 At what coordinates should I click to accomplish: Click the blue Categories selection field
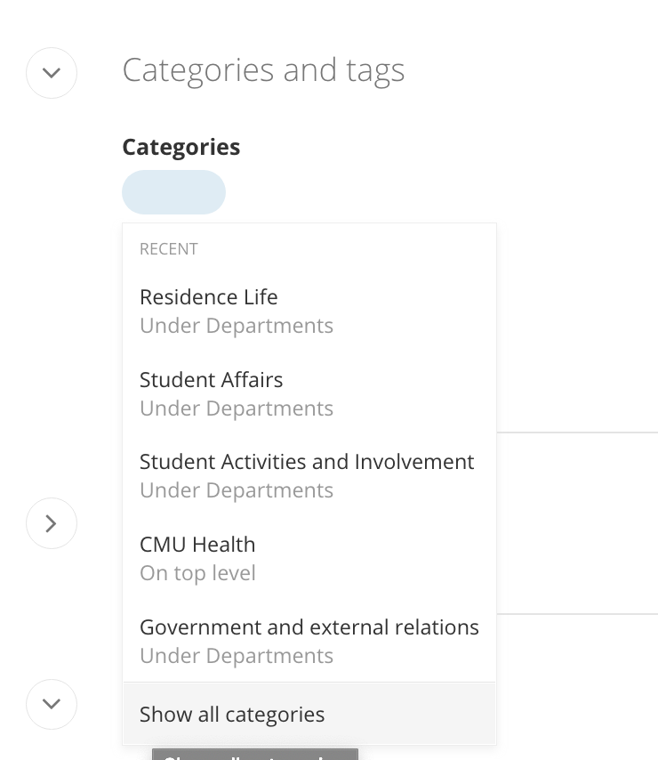(173, 192)
